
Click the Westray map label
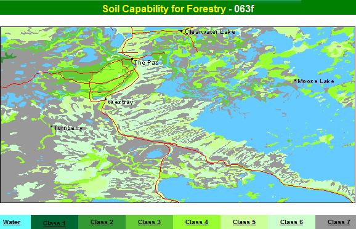(121, 102)
